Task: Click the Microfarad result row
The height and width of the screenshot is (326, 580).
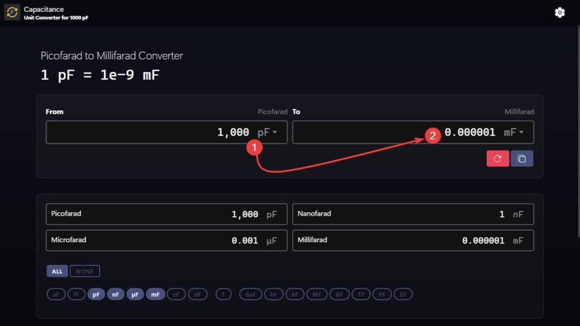Action: click(166, 240)
